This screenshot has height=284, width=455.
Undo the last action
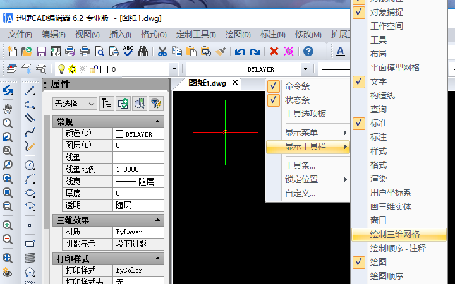click(240, 52)
